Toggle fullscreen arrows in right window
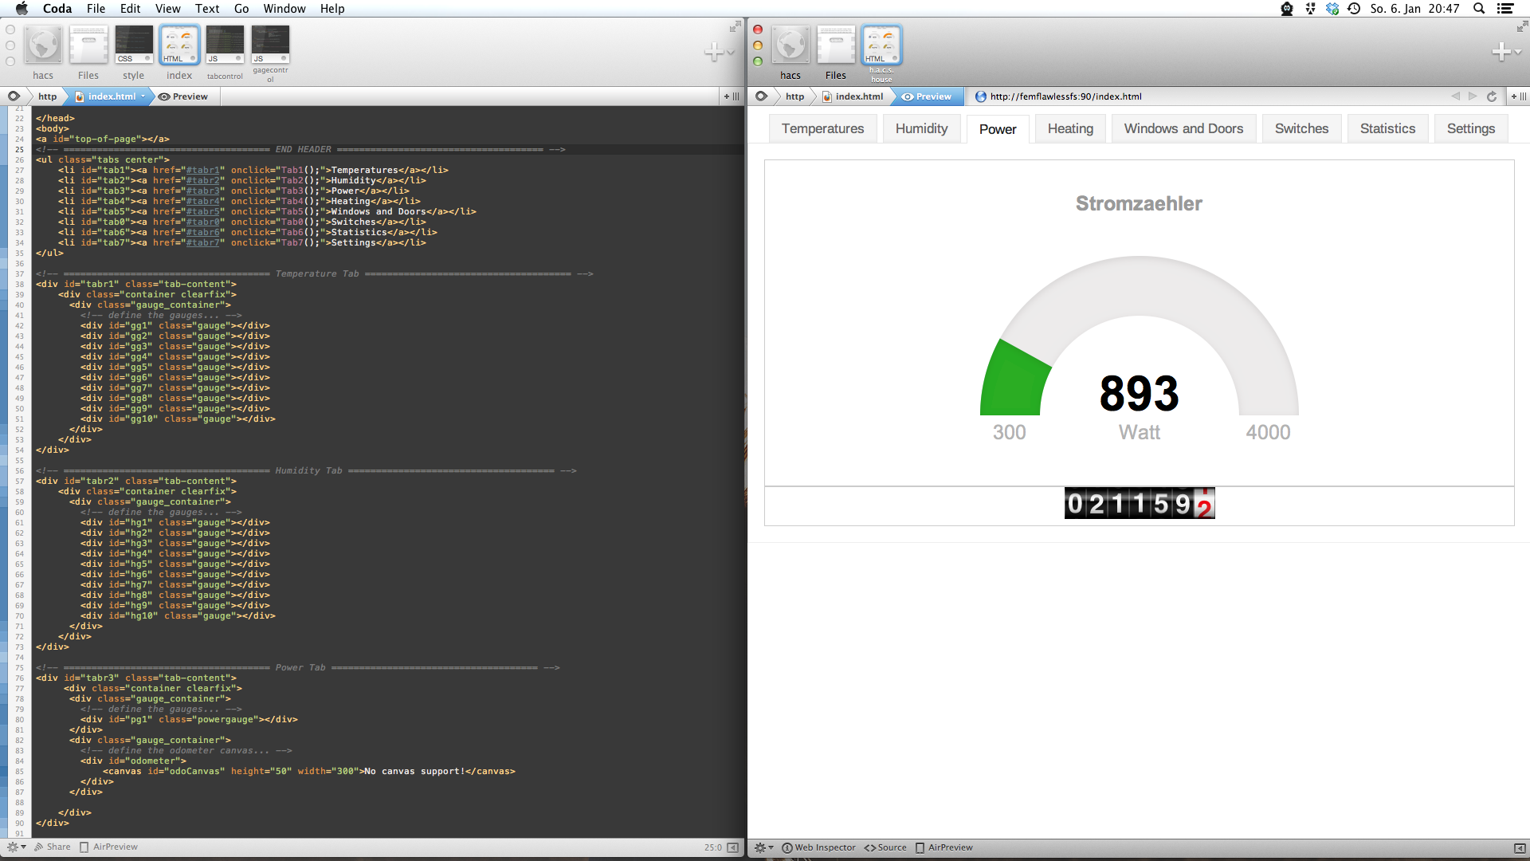The image size is (1530, 861). click(1522, 26)
